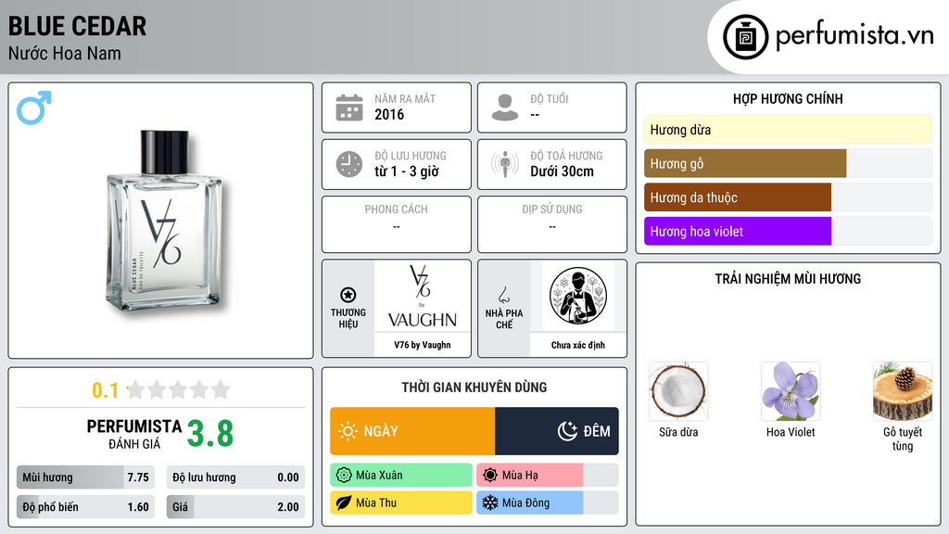949x534 pixels.
Task: Click the person icon beside Độ tuổi
Action: pyautogui.click(x=505, y=108)
